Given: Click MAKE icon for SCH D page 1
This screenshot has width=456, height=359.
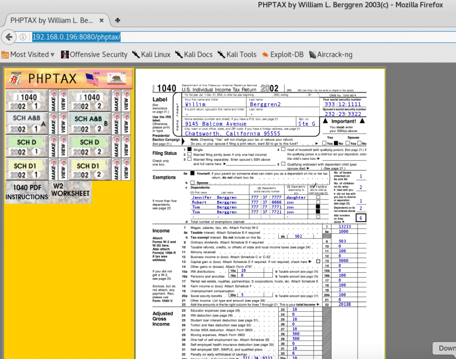Looking at the screenshot, I should tap(53, 147).
